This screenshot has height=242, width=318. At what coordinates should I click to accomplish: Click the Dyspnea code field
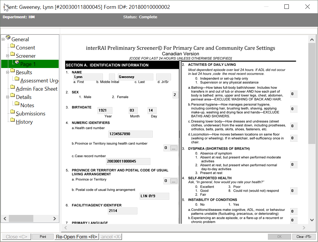coord(294,165)
